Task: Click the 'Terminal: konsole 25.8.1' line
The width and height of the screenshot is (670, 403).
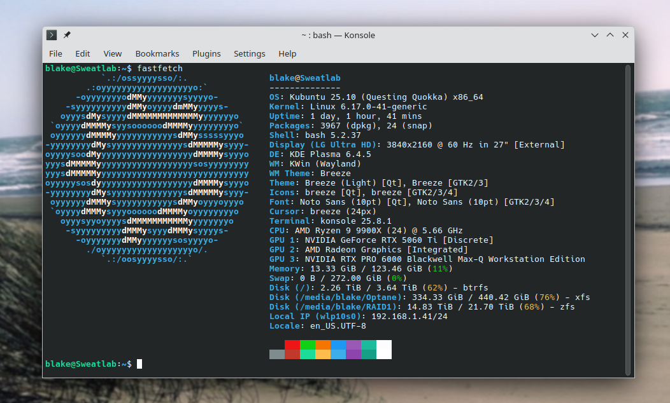Action: [x=331, y=221]
